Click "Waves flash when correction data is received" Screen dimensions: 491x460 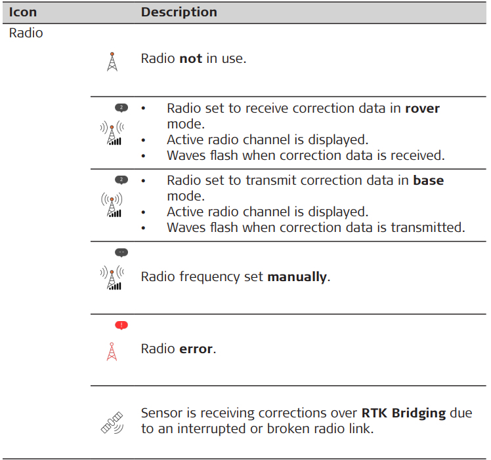pos(305,156)
